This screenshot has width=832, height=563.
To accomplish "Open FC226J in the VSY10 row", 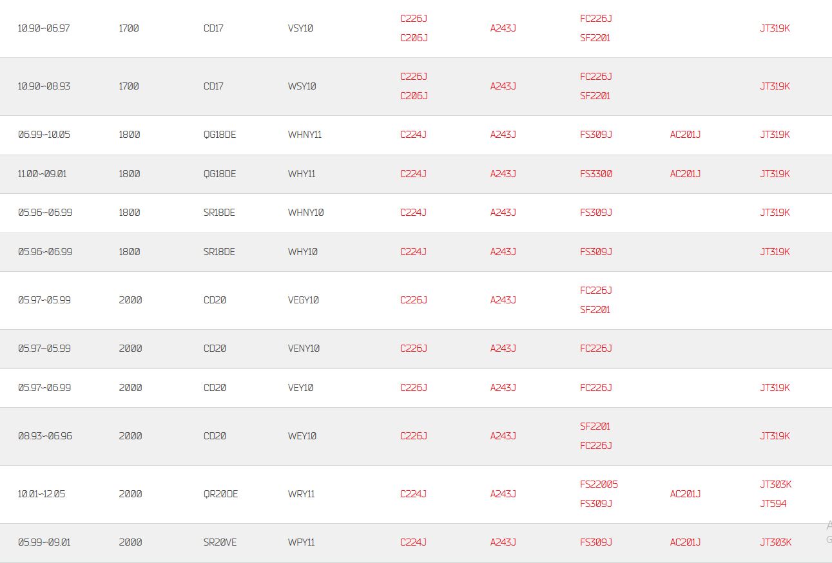I will click(x=596, y=19).
